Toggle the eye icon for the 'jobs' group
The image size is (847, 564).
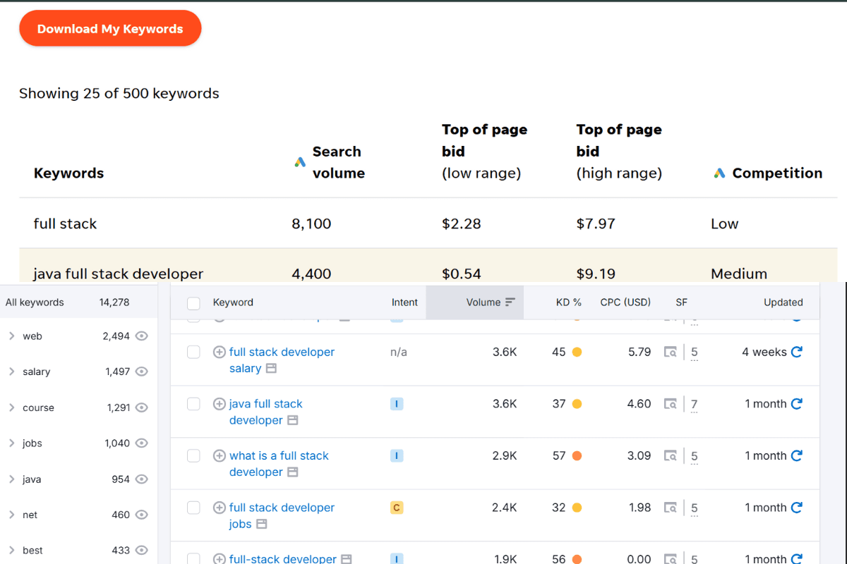141,443
